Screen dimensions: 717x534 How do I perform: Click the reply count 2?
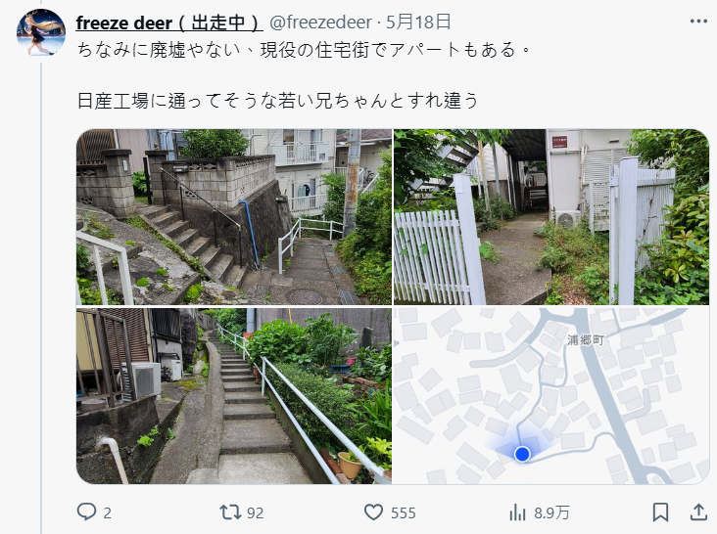(x=107, y=513)
